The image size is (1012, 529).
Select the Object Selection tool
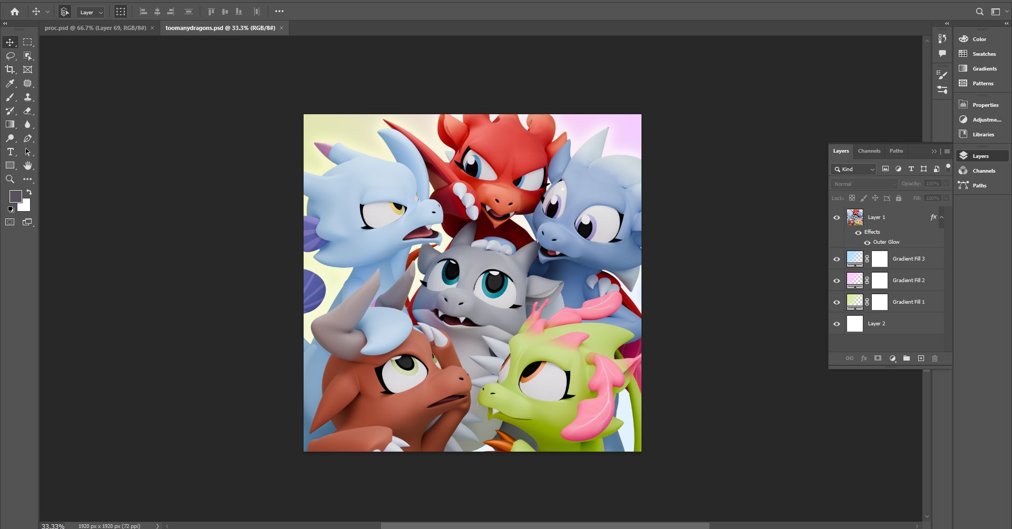point(27,56)
